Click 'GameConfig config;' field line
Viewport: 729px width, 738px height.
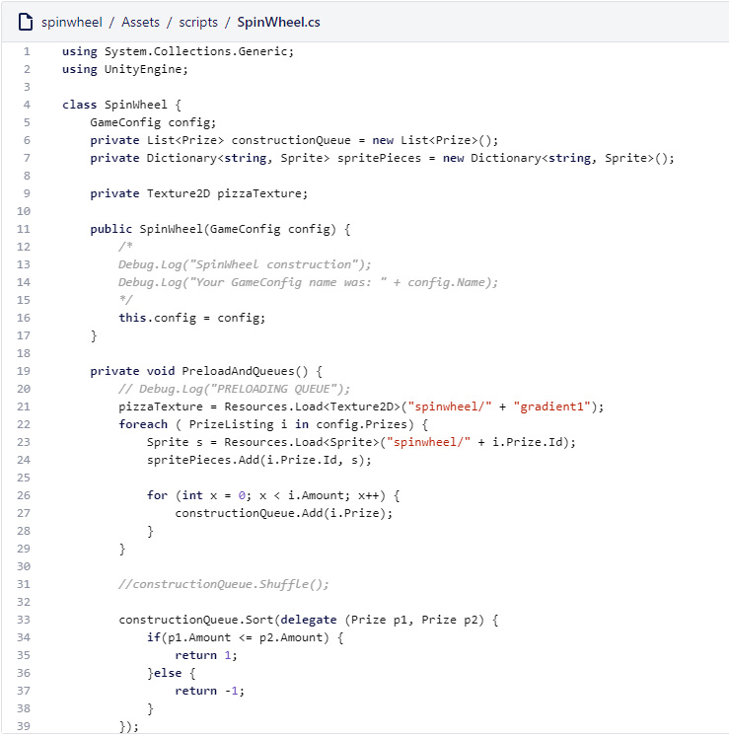[x=153, y=122]
